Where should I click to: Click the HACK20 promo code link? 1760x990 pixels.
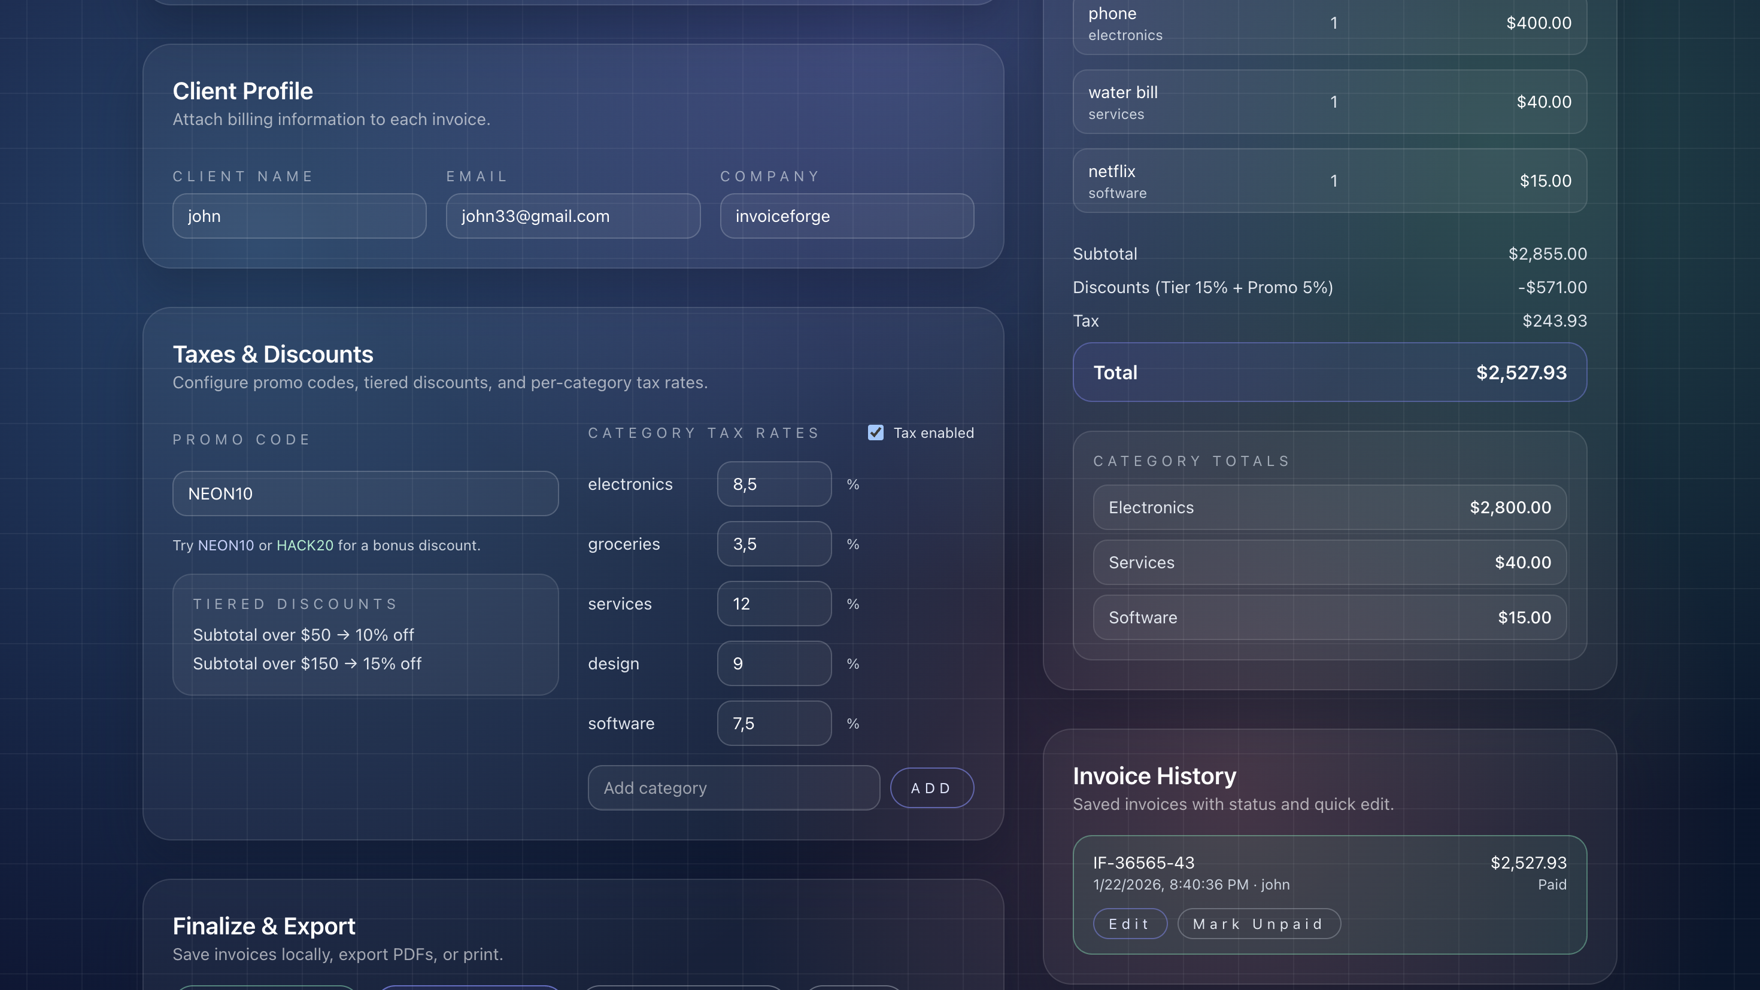coord(305,546)
